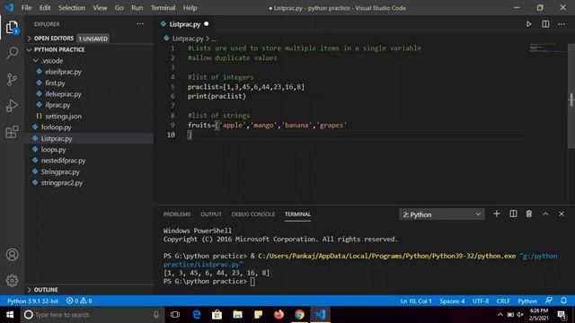Viewport: 575px width, 323px height.
Task: Maximize the terminal panel size
Action: click(545, 214)
